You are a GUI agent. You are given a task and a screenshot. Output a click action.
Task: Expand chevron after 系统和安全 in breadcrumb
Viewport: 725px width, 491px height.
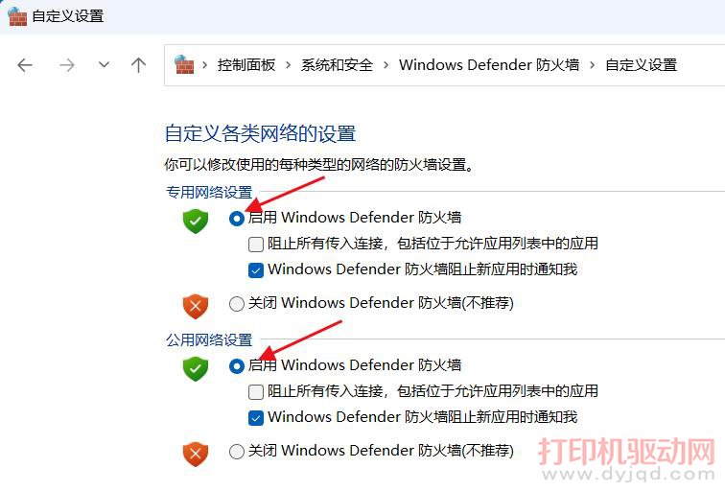386,65
